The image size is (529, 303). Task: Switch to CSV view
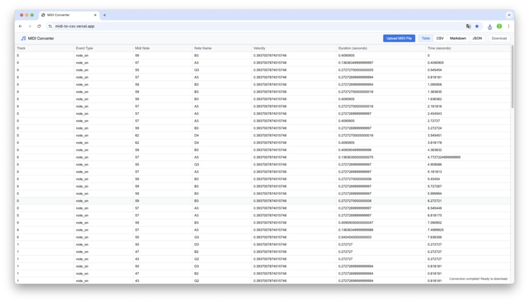click(x=440, y=38)
